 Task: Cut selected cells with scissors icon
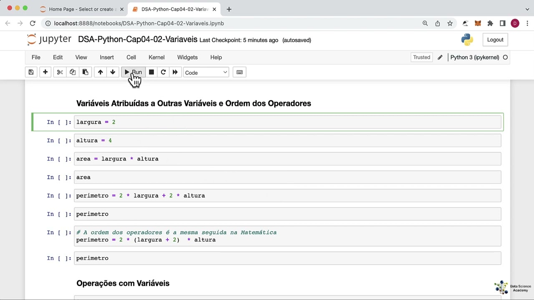click(60, 72)
